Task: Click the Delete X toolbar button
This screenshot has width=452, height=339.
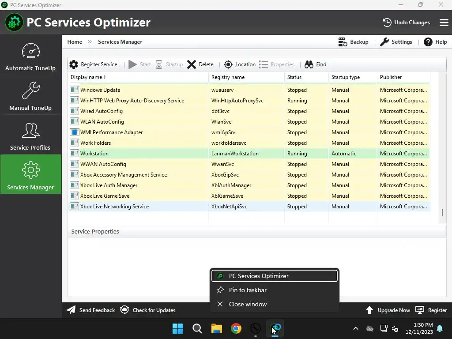Action: pyautogui.click(x=200, y=64)
